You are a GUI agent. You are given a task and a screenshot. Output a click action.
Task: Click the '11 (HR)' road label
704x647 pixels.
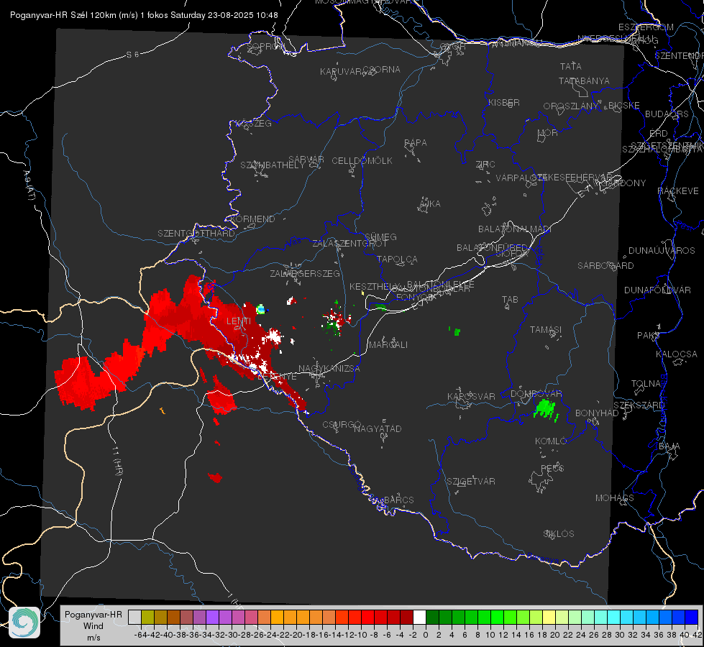[x=116, y=462]
